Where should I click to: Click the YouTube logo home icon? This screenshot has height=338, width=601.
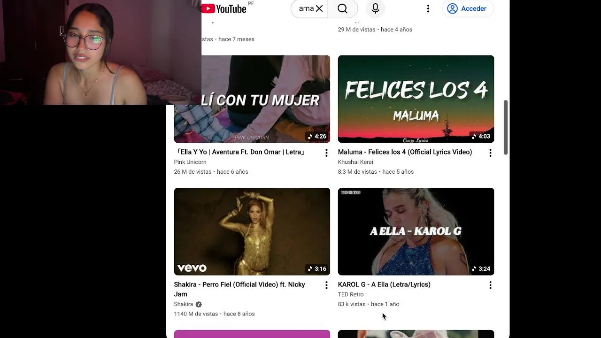click(224, 8)
